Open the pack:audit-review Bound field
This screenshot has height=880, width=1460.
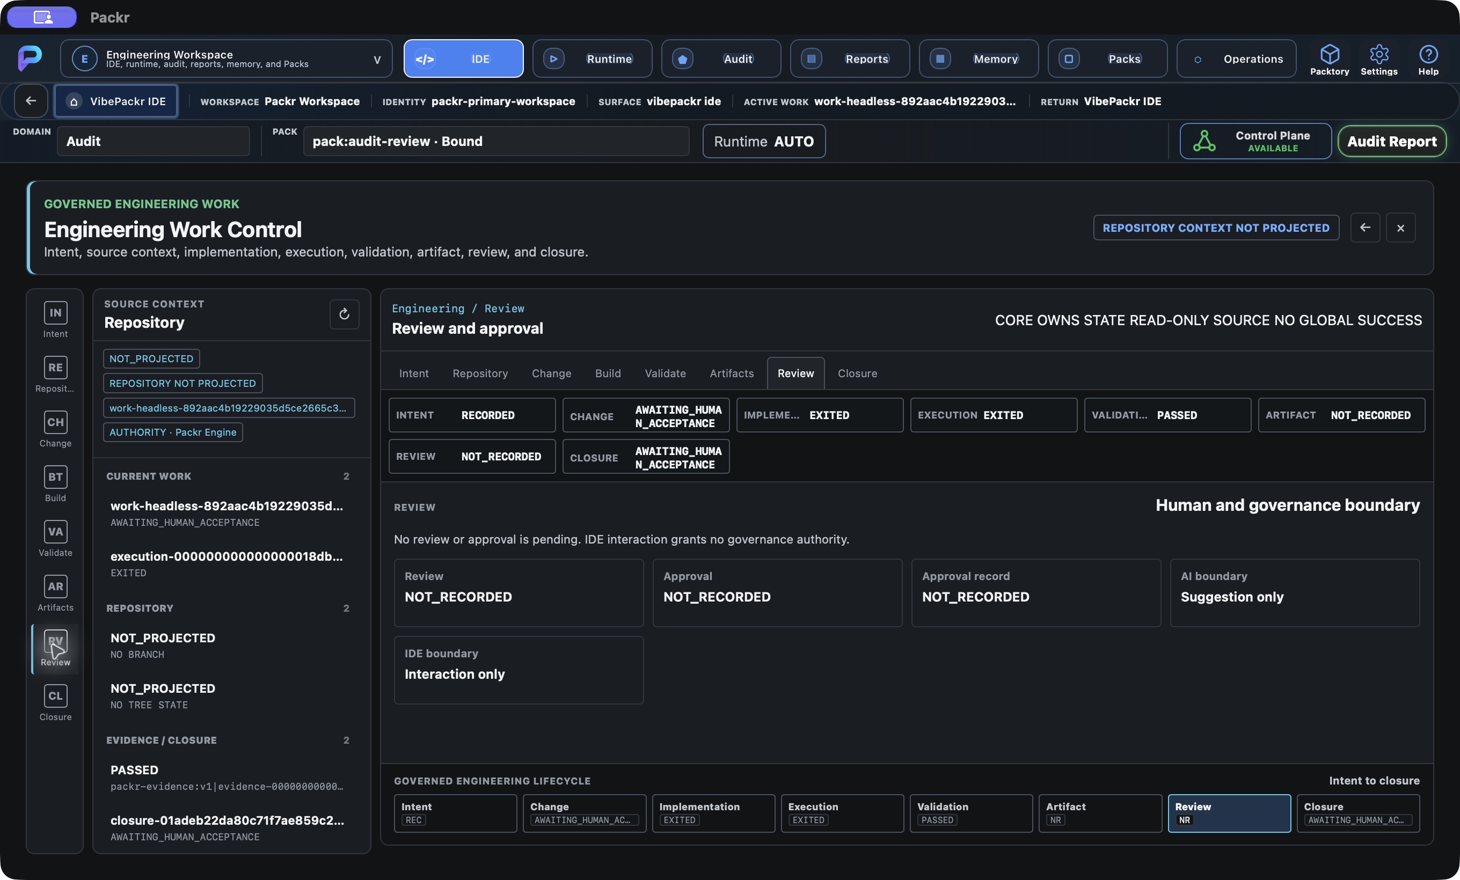coord(496,141)
